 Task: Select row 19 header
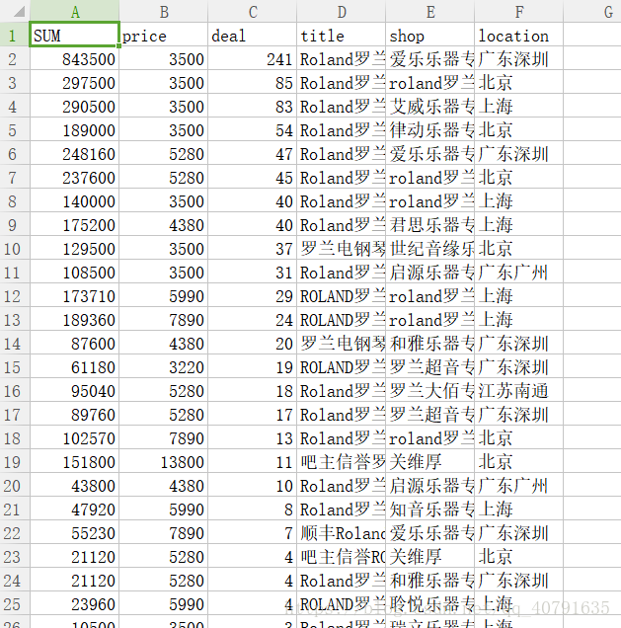(15, 461)
